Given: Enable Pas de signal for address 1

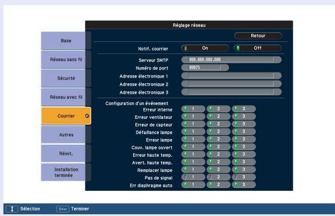Looking at the screenshot, I should (193, 177).
